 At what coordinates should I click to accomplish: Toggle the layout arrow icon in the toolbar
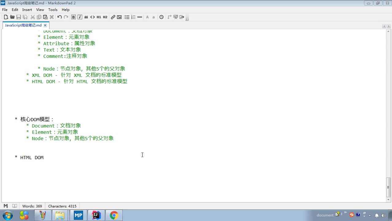point(169,17)
